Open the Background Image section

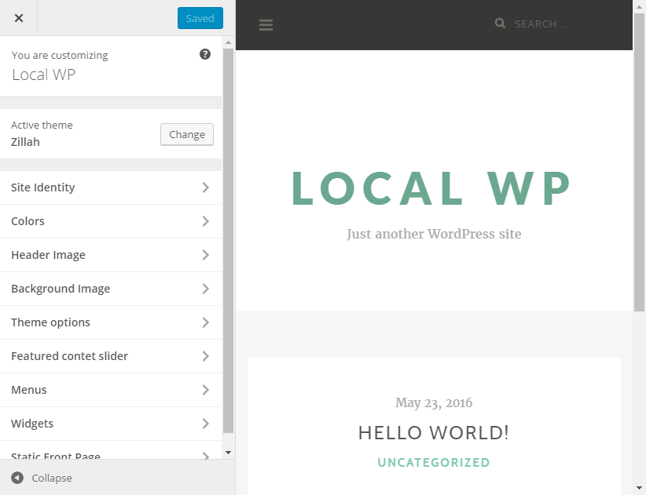click(111, 289)
